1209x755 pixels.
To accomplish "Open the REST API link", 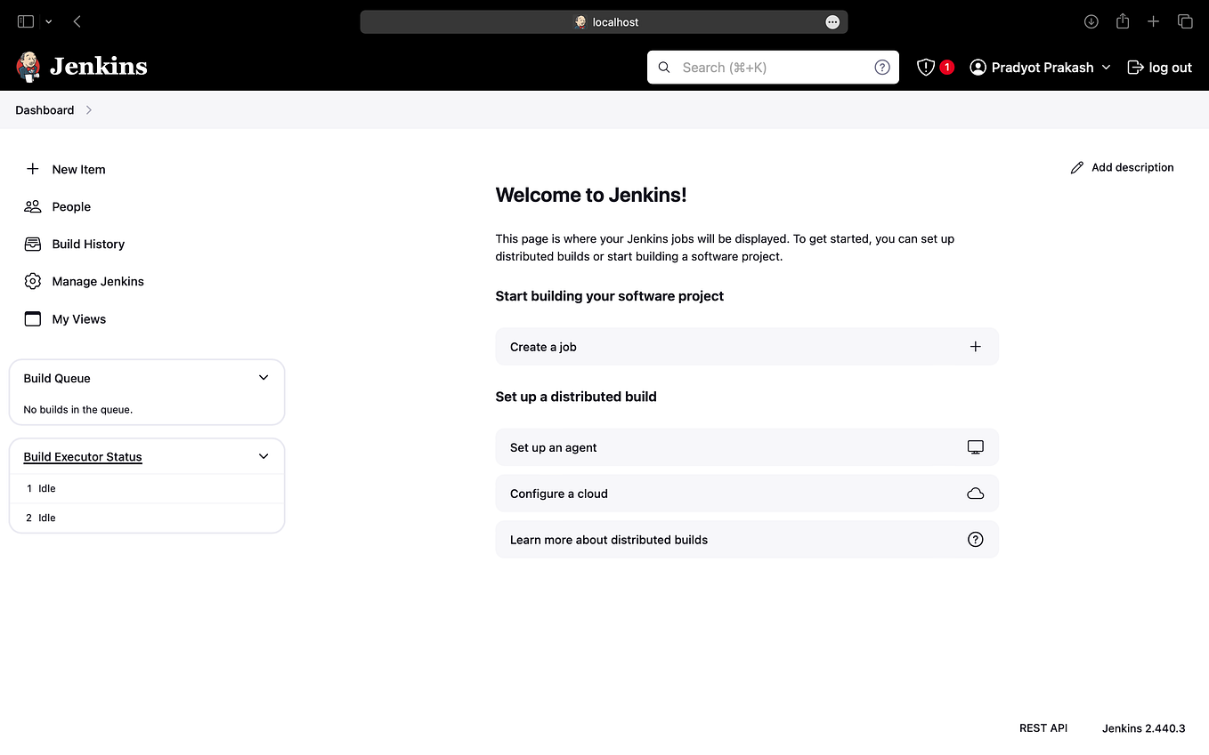I will point(1043,727).
